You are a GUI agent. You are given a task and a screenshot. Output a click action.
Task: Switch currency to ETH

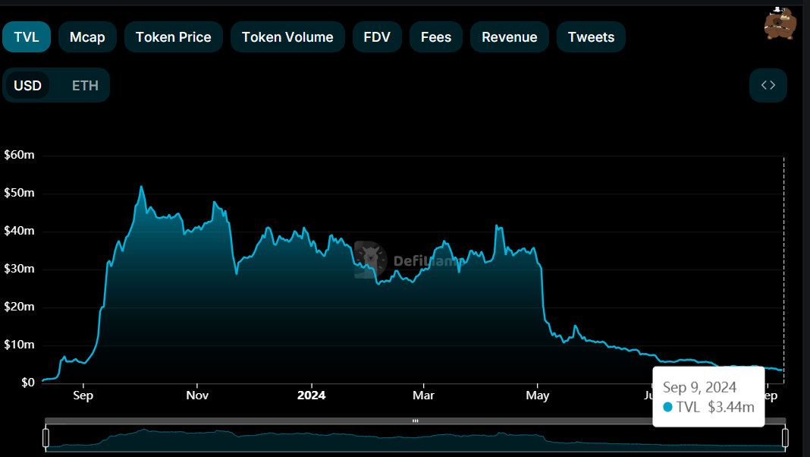point(83,85)
